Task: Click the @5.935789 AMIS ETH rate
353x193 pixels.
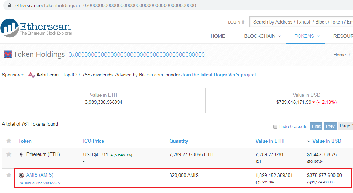Action: [x=265, y=182]
